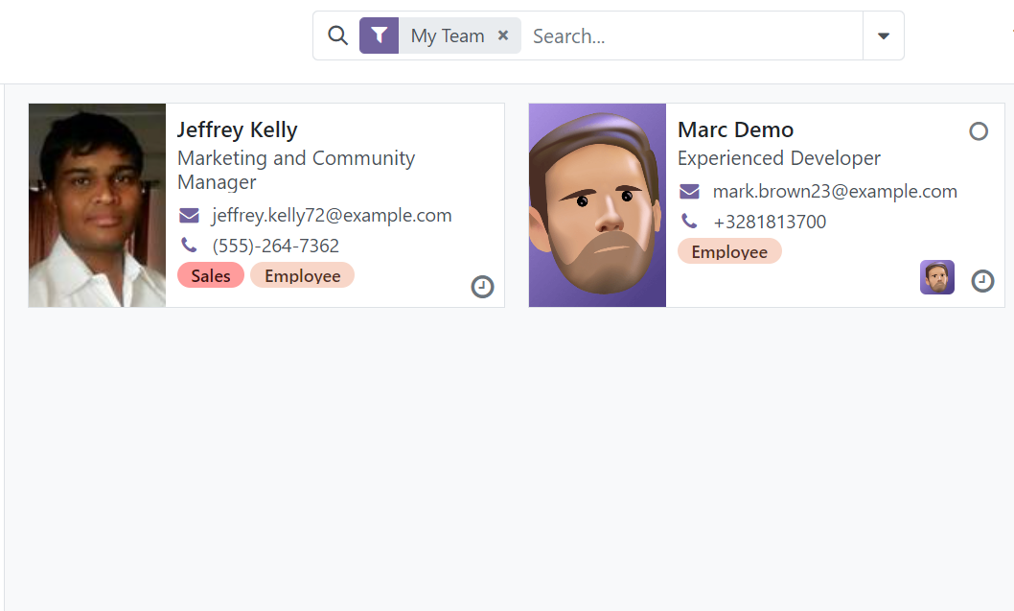Viewport: 1014px width, 611px height.
Task: Expand the search options dropdown arrow
Action: point(883,35)
